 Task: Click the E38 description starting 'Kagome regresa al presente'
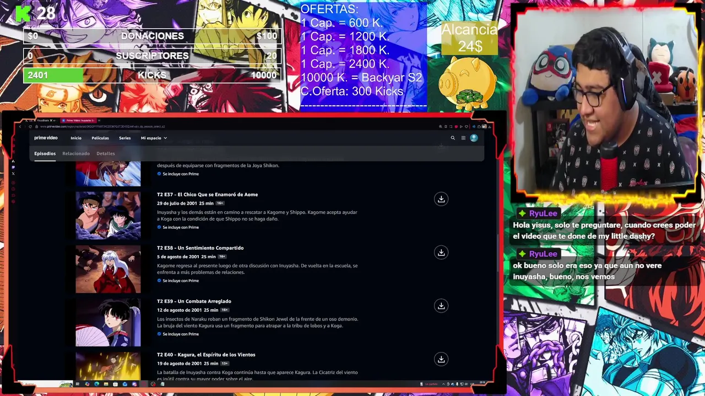257,269
